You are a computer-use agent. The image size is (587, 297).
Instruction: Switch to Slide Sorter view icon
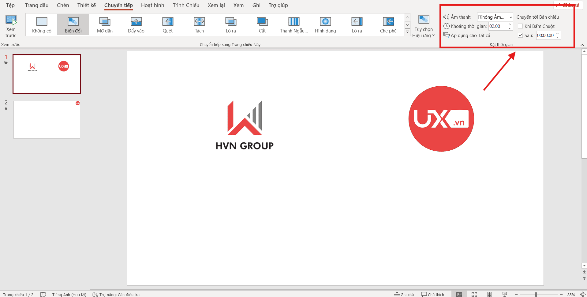(x=474, y=294)
